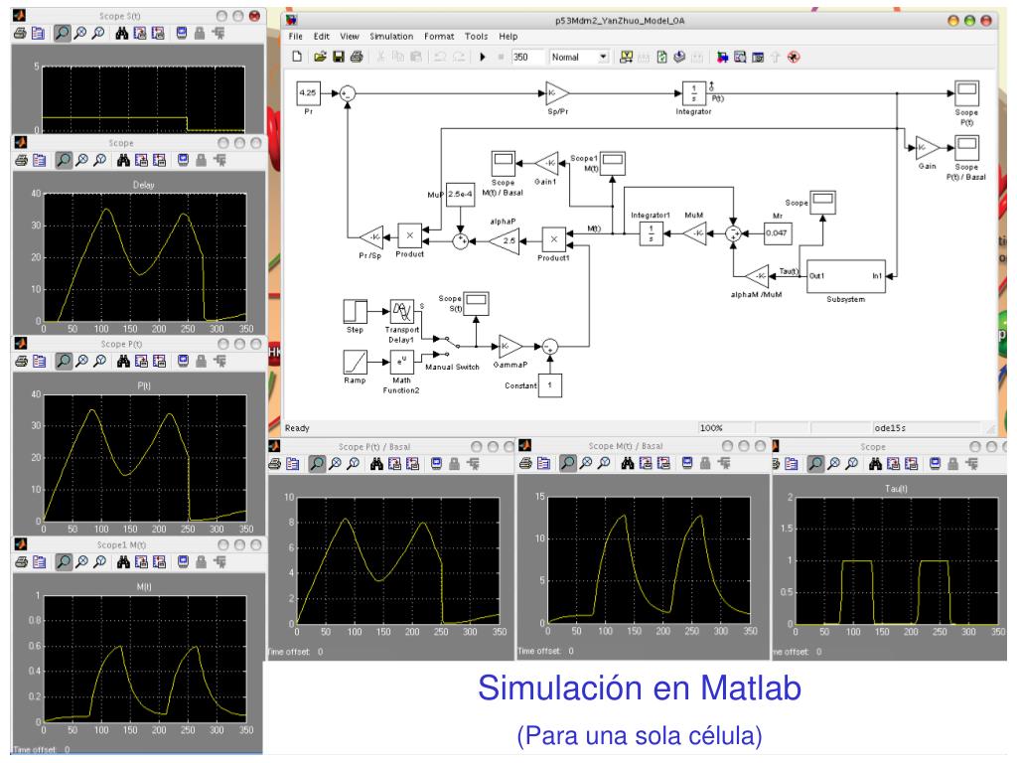Open Parameters in Scope P(t) / Basal window
Screen dimensions: 1017x763
coord(293,464)
